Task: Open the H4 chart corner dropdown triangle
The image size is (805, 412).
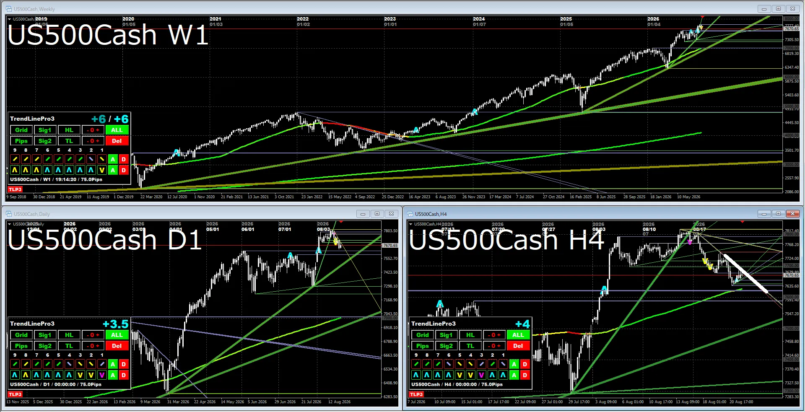Action: pos(410,224)
